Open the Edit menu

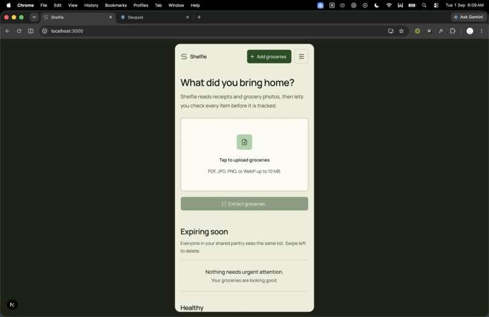58,5
